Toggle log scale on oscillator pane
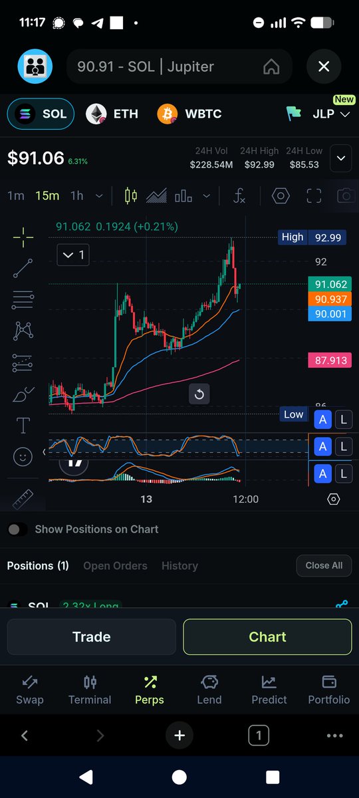Image resolution: width=359 pixels, height=798 pixels. tap(343, 446)
